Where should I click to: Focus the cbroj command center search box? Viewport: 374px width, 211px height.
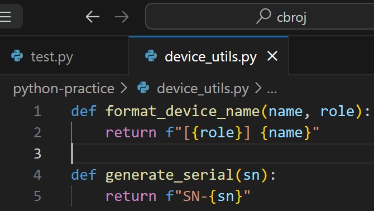point(260,16)
